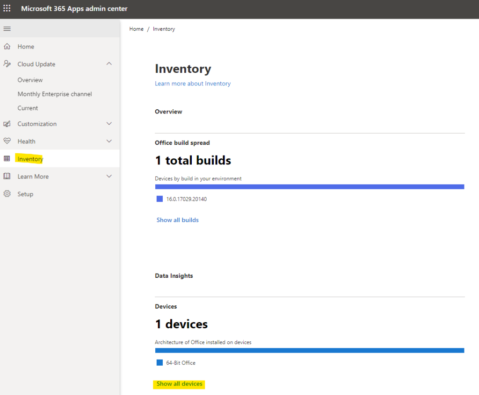479x395 pixels.
Task: Click Show all devices link
Action: click(x=179, y=384)
